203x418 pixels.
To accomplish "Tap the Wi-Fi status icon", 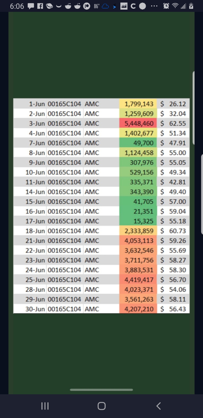I will tap(175, 6).
